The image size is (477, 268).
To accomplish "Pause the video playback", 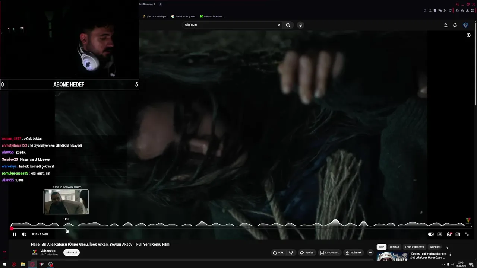I will tap(14, 234).
